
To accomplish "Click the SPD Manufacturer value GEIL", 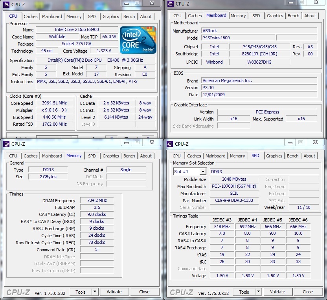I will (x=234, y=193).
